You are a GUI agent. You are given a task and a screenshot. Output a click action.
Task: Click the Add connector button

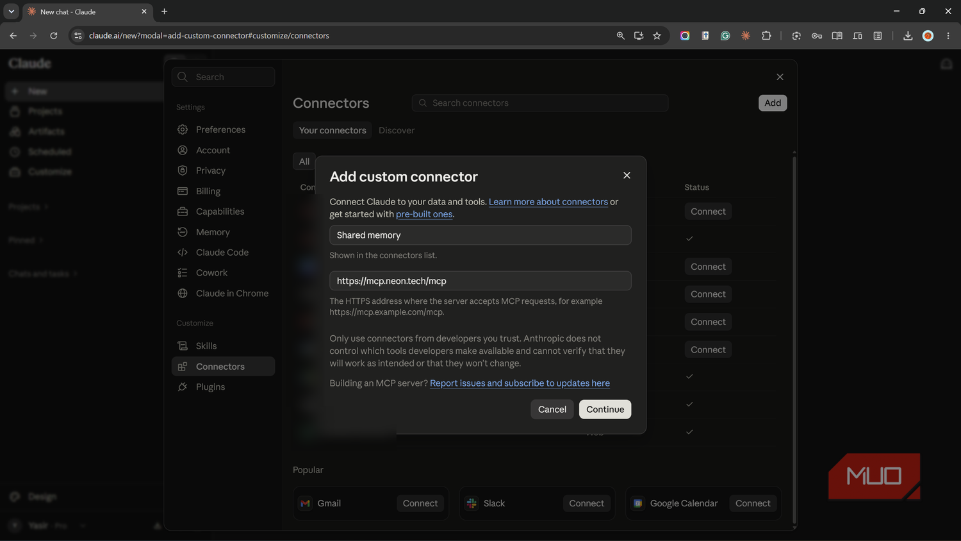[x=773, y=103]
